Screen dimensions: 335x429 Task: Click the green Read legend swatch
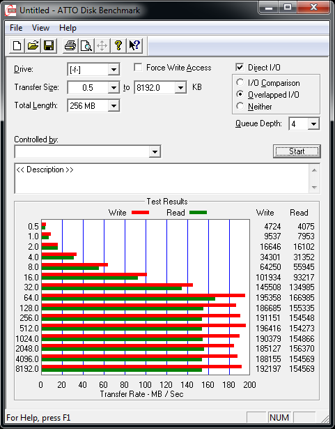tap(198, 212)
